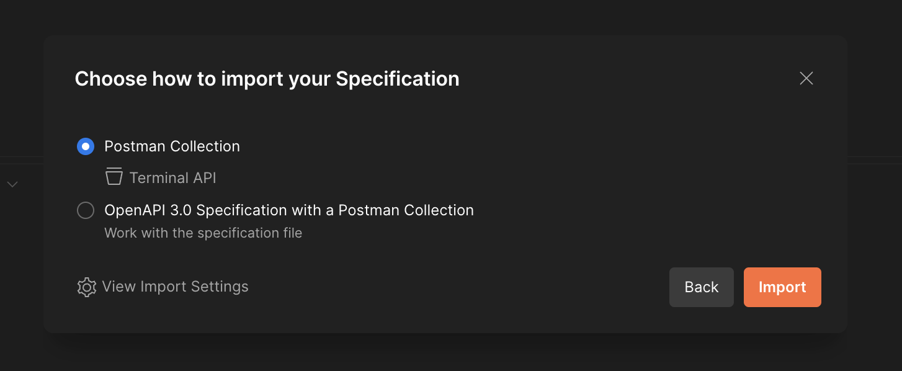This screenshot has width=902, height=371.
Task: Click the orange Import action
Action: 782,287
